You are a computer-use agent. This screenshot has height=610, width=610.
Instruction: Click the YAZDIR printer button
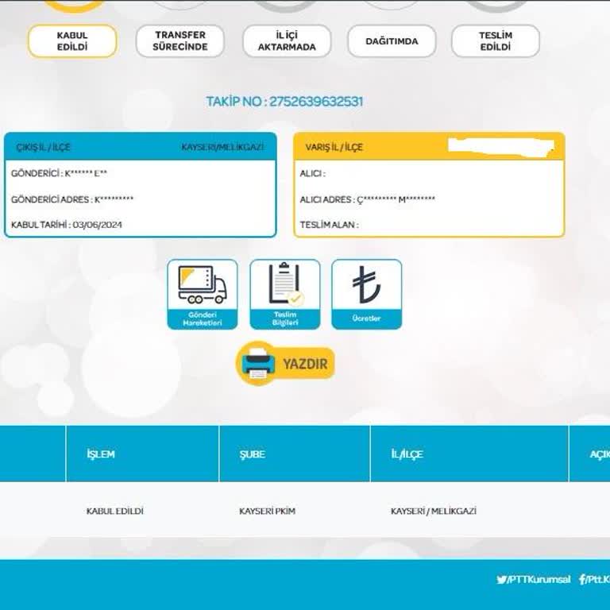tap(285, 363)
